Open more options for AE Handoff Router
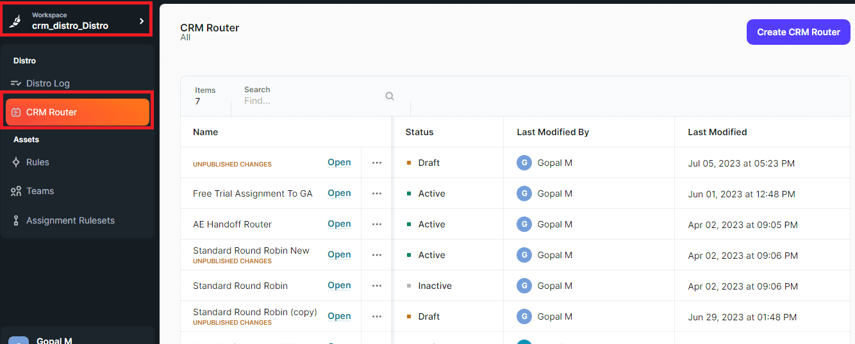 (x=377, y=224)
